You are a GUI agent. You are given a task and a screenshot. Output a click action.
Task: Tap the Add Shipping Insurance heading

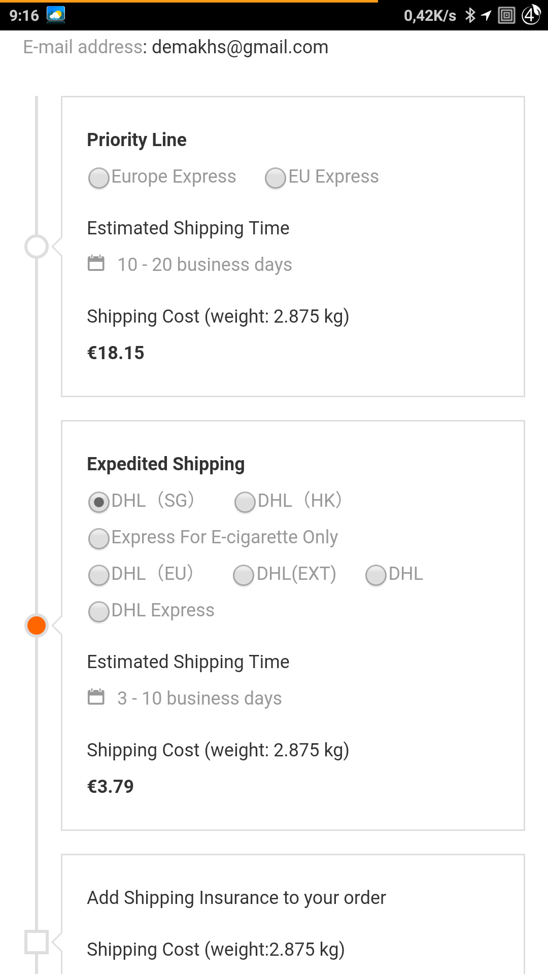(x=236, y=898)
